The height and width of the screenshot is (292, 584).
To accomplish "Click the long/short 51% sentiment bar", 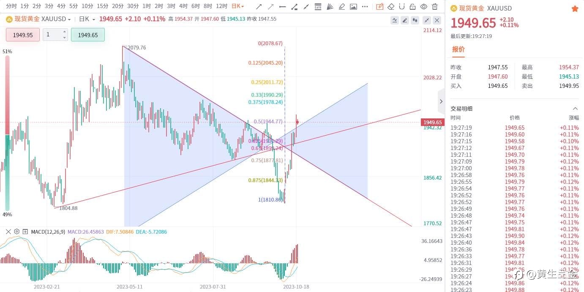I will point(7,133).
